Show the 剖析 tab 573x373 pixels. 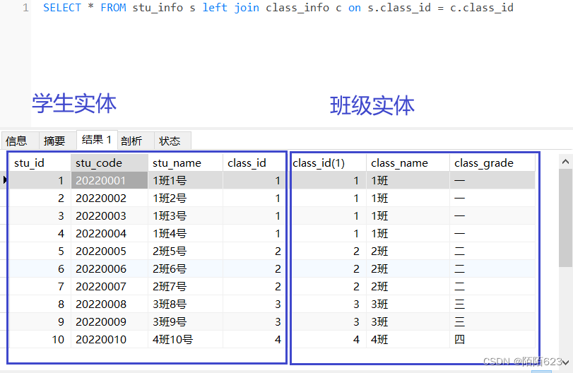click(131, 141)
